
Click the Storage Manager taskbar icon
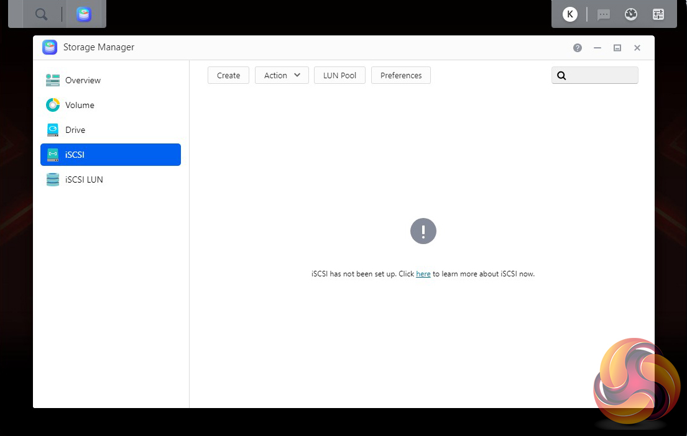[x=84, y=14]
